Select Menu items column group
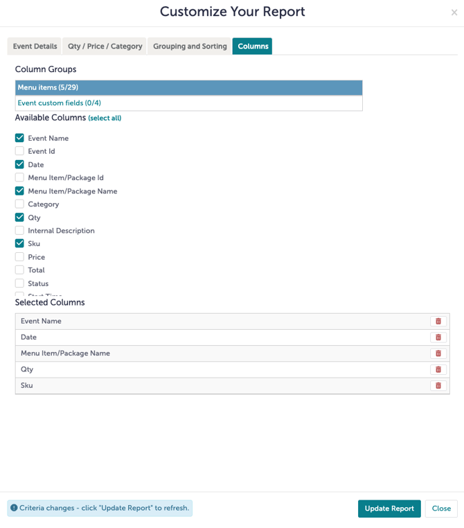Screen dimensions: 464x528 188,88
